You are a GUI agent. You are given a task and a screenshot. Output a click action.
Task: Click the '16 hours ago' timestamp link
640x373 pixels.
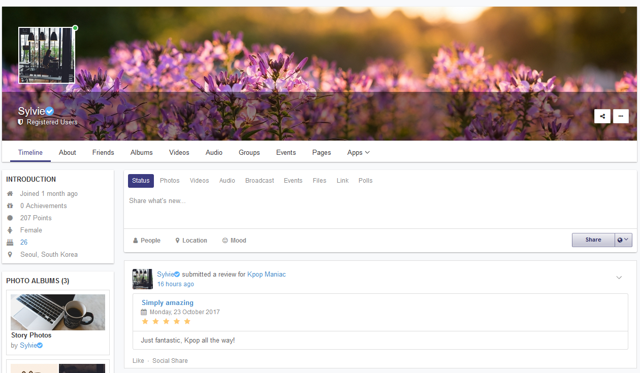[176, 284]
